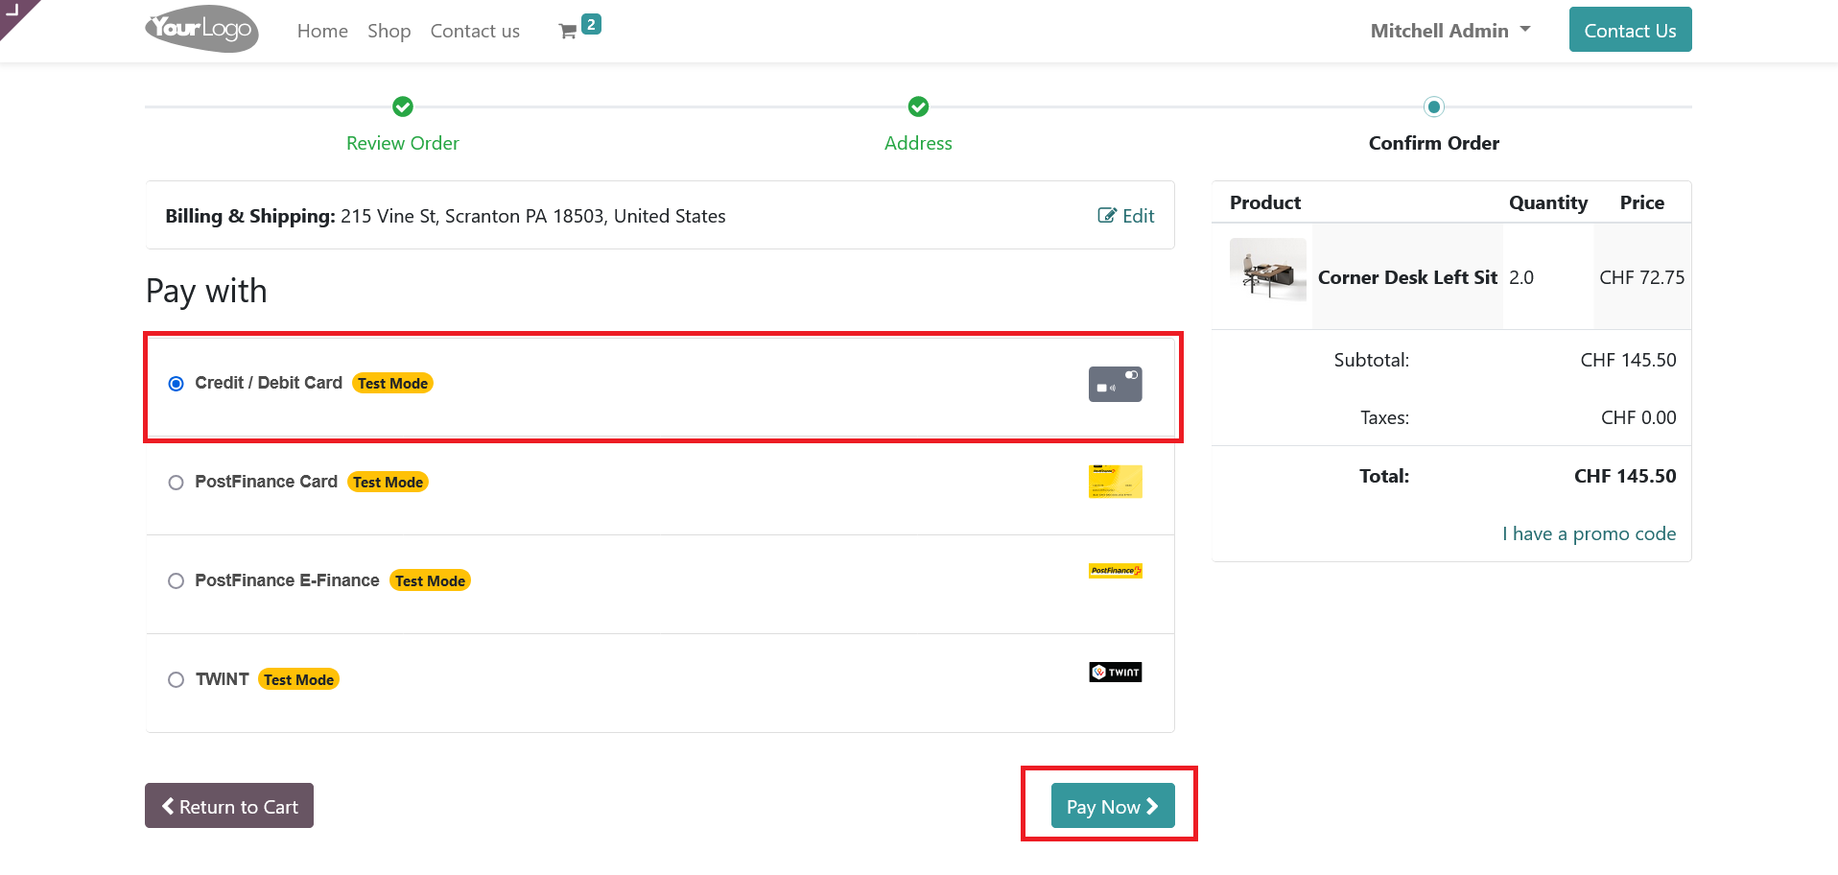Go to the Home menu item
The height and width of the screenshot is (875, 1838).
322,31
